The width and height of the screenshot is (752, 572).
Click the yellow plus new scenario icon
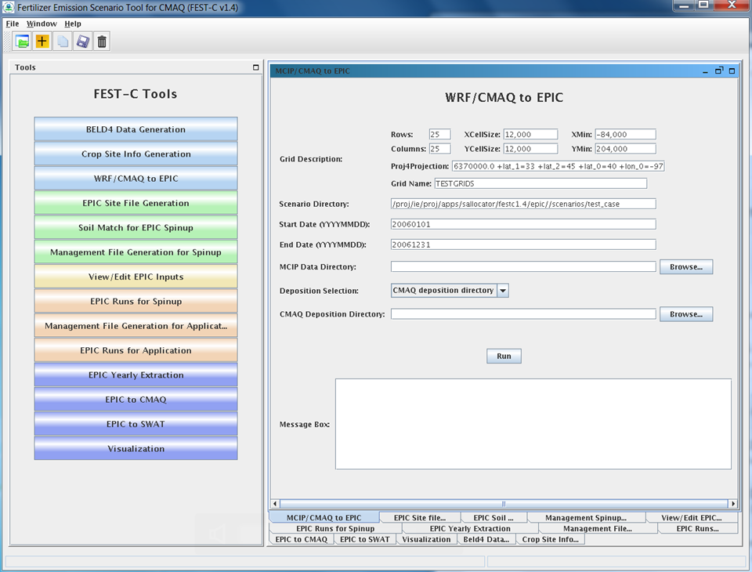[x=42, y=42]
